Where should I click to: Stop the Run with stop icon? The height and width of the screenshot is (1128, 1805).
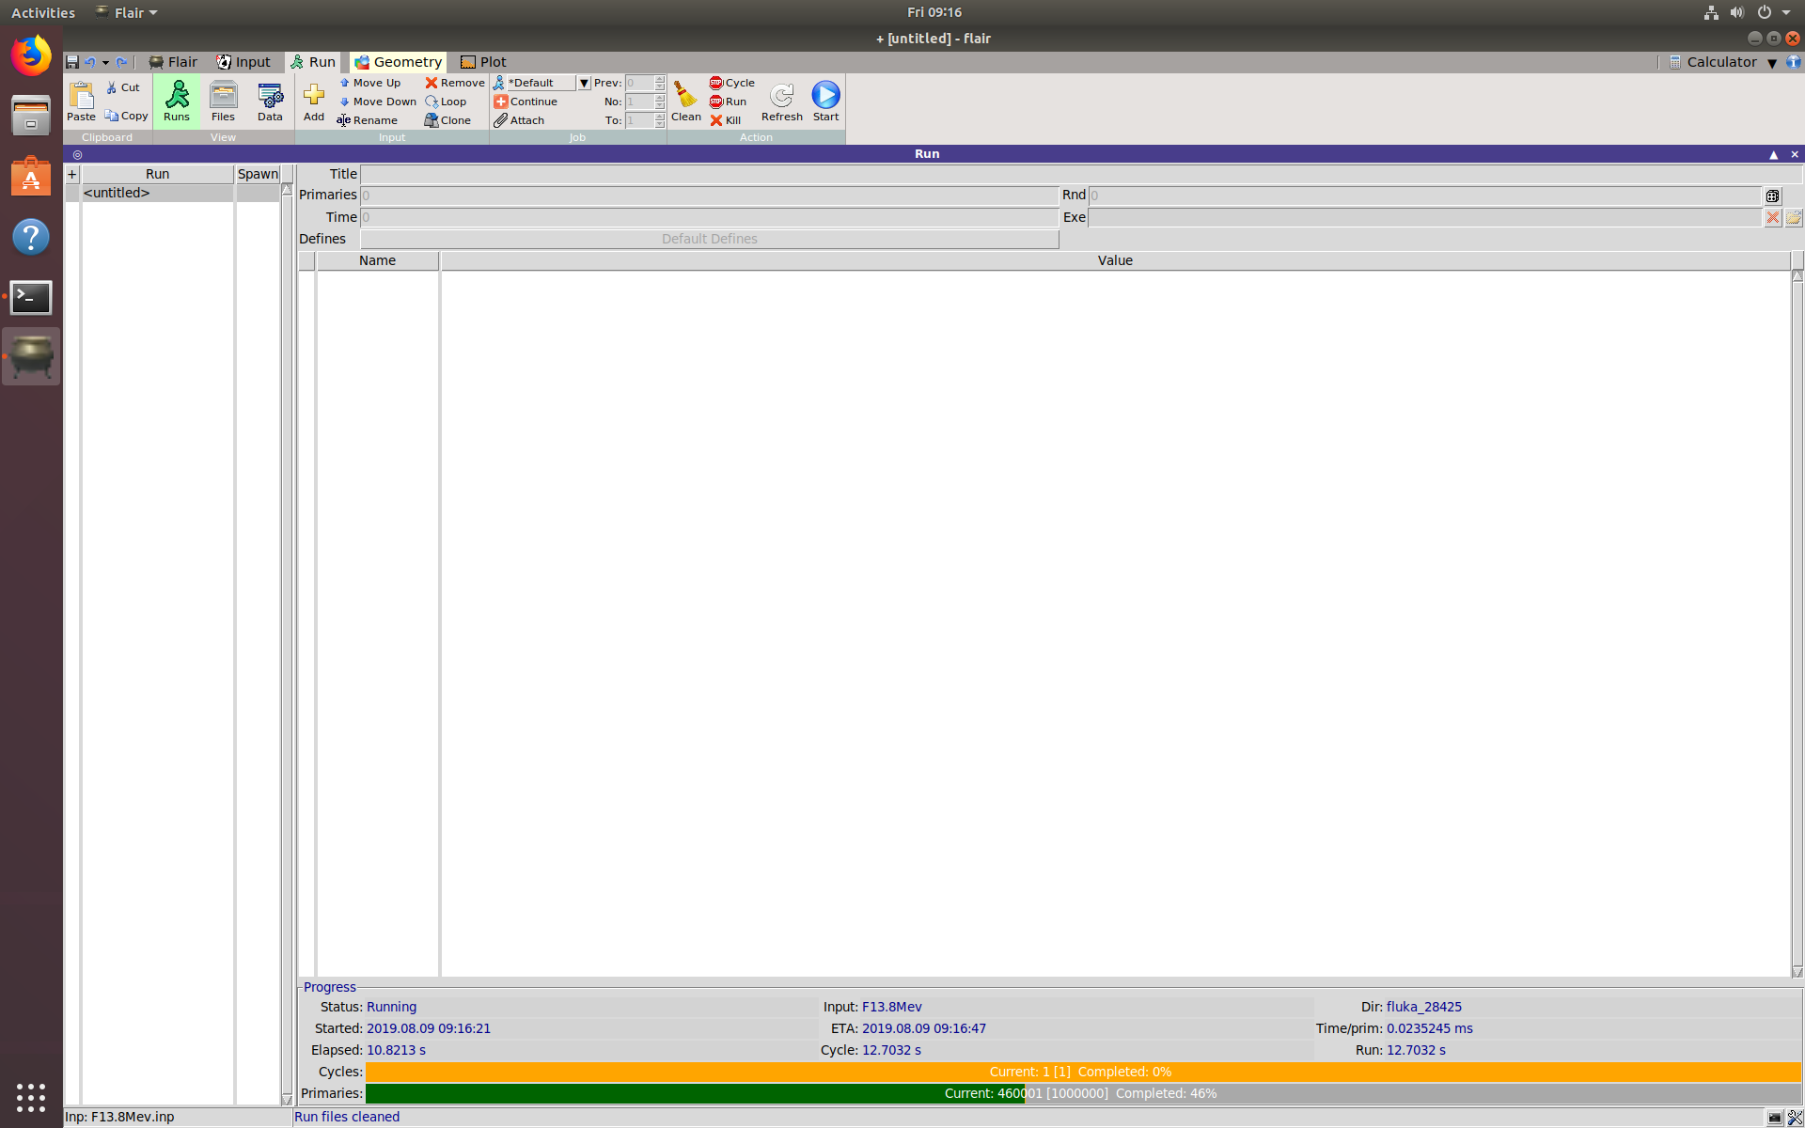pyautogui.click(x=728, y=102)
